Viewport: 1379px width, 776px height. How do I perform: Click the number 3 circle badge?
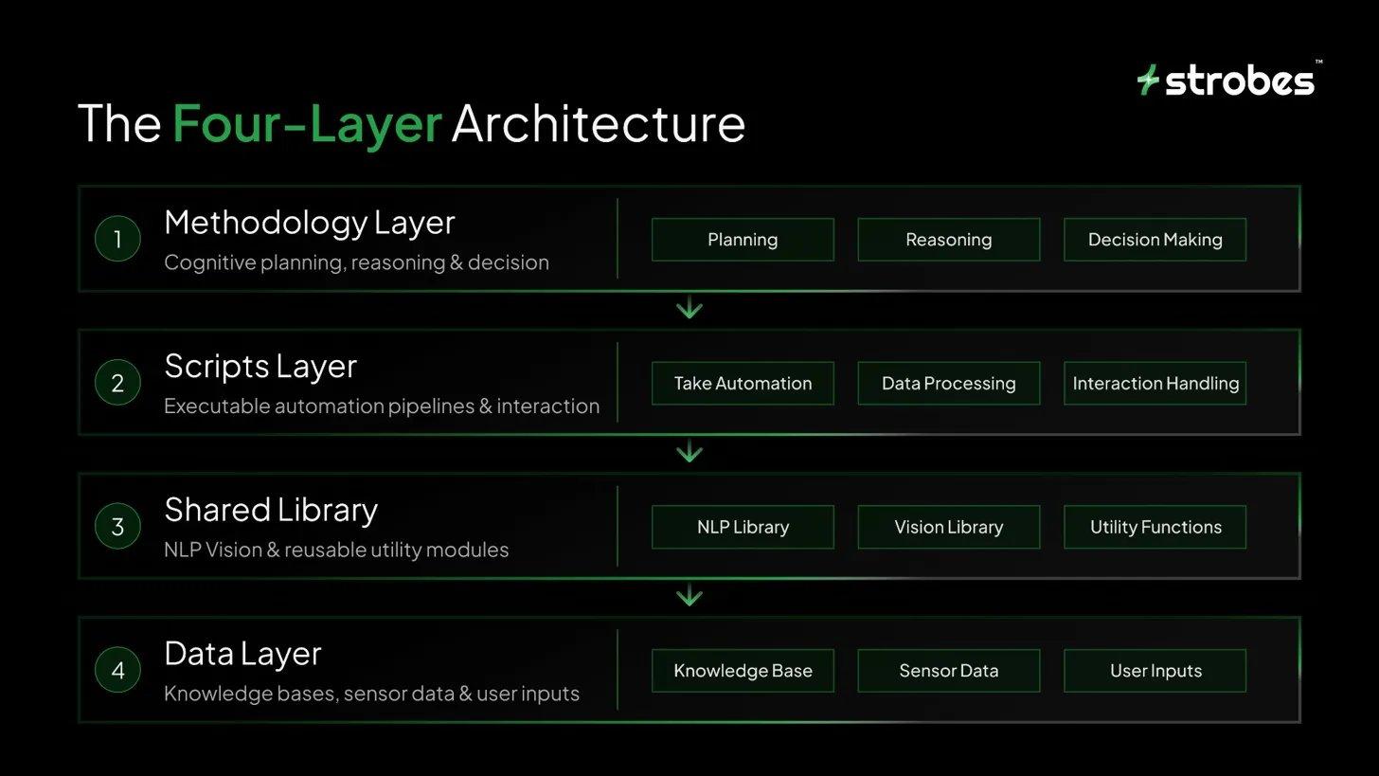(x=117, y=527)
